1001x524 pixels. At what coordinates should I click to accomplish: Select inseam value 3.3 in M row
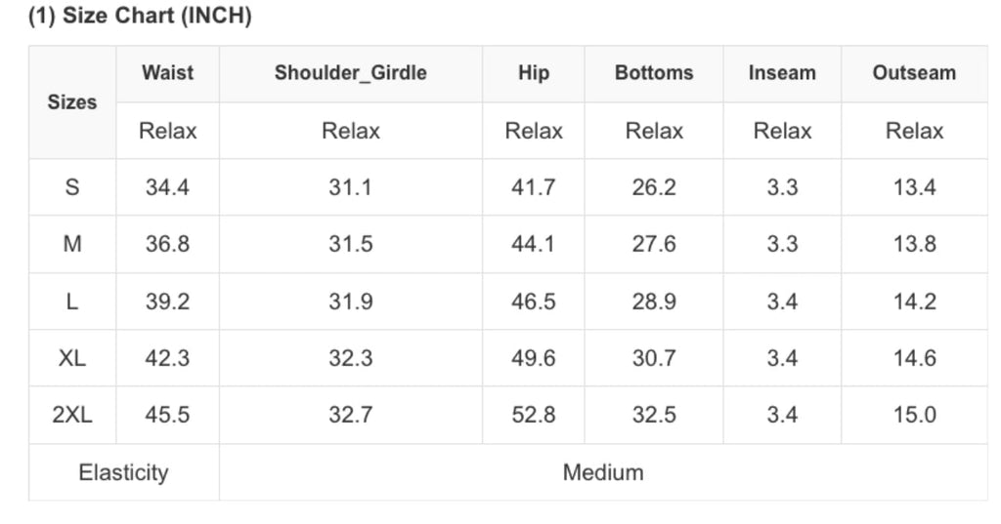(782, 244)
